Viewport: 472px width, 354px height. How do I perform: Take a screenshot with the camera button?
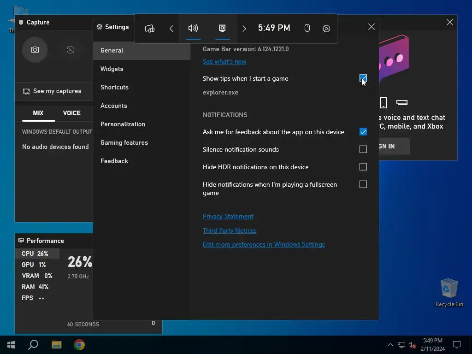tap(35, 50)
